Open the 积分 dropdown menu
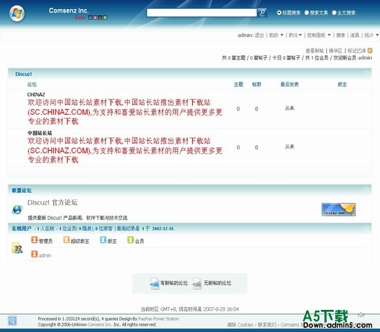 (x=295, y=35)
